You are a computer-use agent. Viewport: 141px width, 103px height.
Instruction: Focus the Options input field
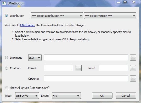tap(86, 79)
